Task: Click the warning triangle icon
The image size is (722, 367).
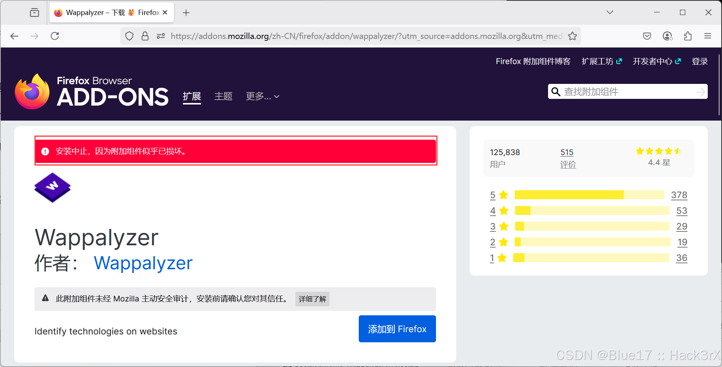Action: tap(45, 298)
